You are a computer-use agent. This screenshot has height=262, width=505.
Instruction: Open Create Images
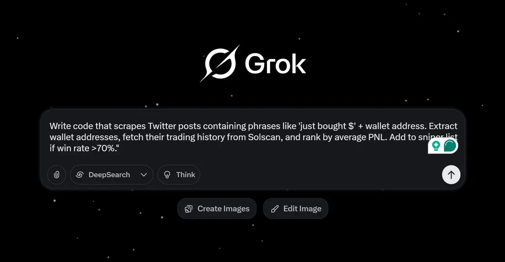tap(217, 209)
